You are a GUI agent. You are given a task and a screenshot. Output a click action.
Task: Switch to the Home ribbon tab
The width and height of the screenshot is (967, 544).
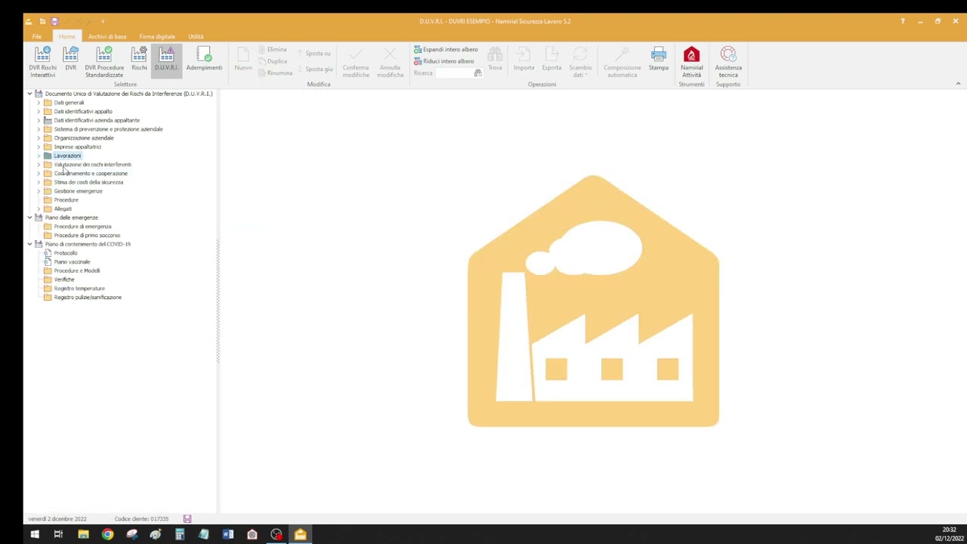pos(67,36)
